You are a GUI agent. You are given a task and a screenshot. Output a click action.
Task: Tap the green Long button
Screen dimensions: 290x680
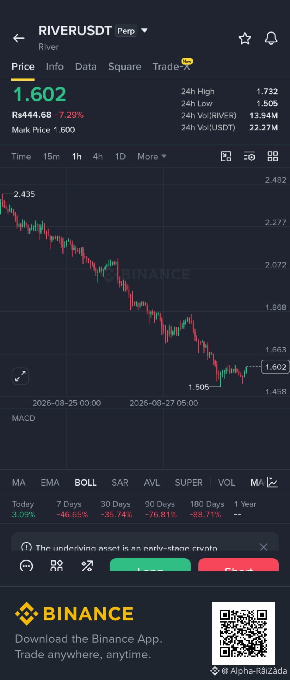pyautogui.click(x=150, y=565)
